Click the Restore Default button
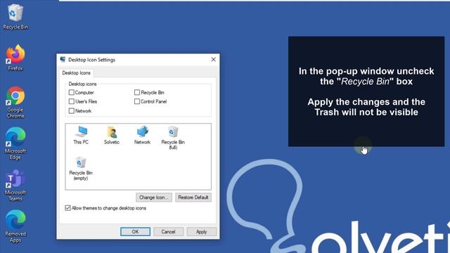This screenshot has height=253, width=450. [x=193, y=197]
